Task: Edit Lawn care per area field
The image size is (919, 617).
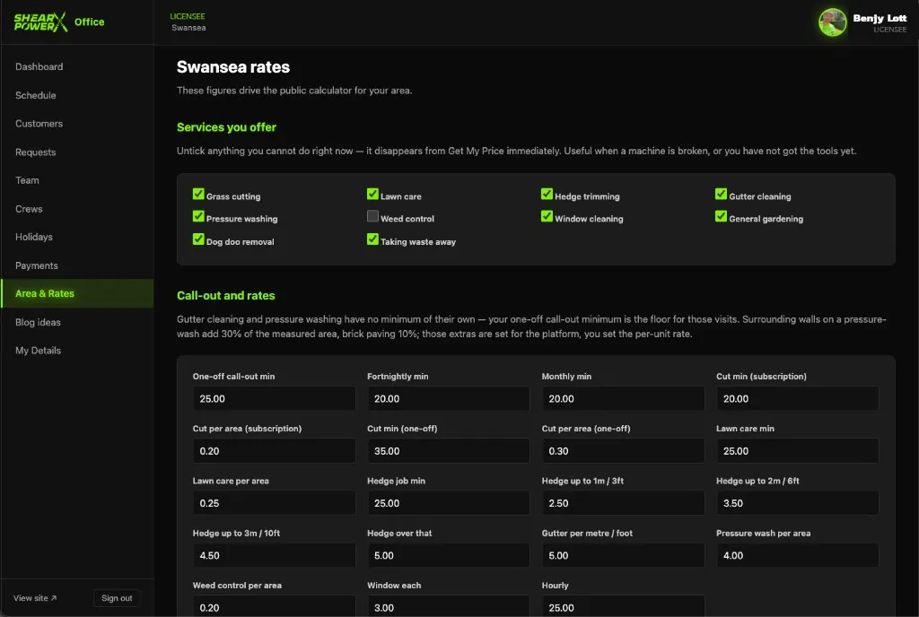Action: 274,503
